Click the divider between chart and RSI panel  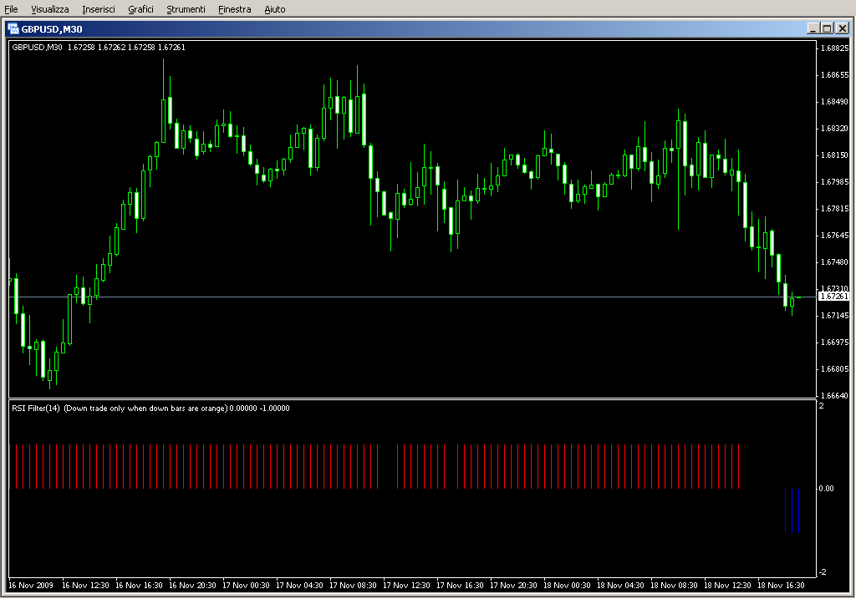[x=410, y=399]
